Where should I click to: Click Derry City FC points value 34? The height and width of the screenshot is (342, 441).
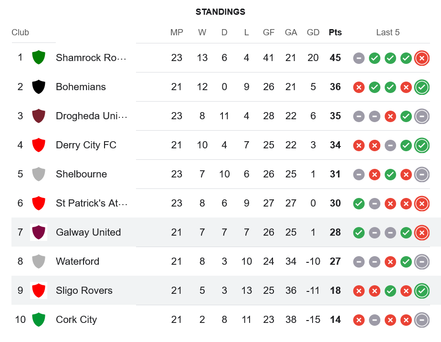point(335,145)
